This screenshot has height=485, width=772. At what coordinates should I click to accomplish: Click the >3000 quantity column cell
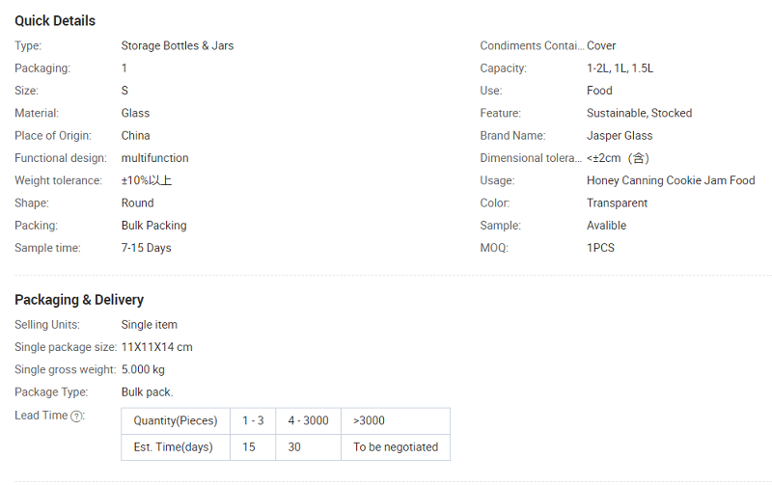[x=369, y=420]
